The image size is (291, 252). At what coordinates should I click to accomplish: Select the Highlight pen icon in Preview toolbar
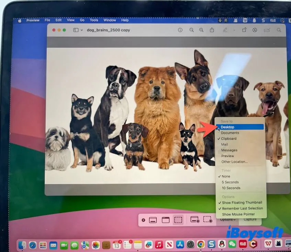pyautogui.click(x=225, y=30)
